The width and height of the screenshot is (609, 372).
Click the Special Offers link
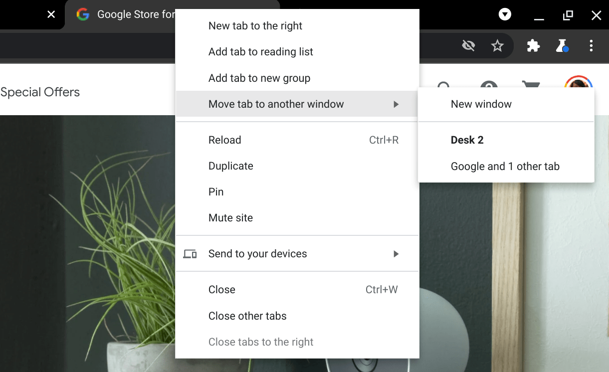click(x=40, y=92)
